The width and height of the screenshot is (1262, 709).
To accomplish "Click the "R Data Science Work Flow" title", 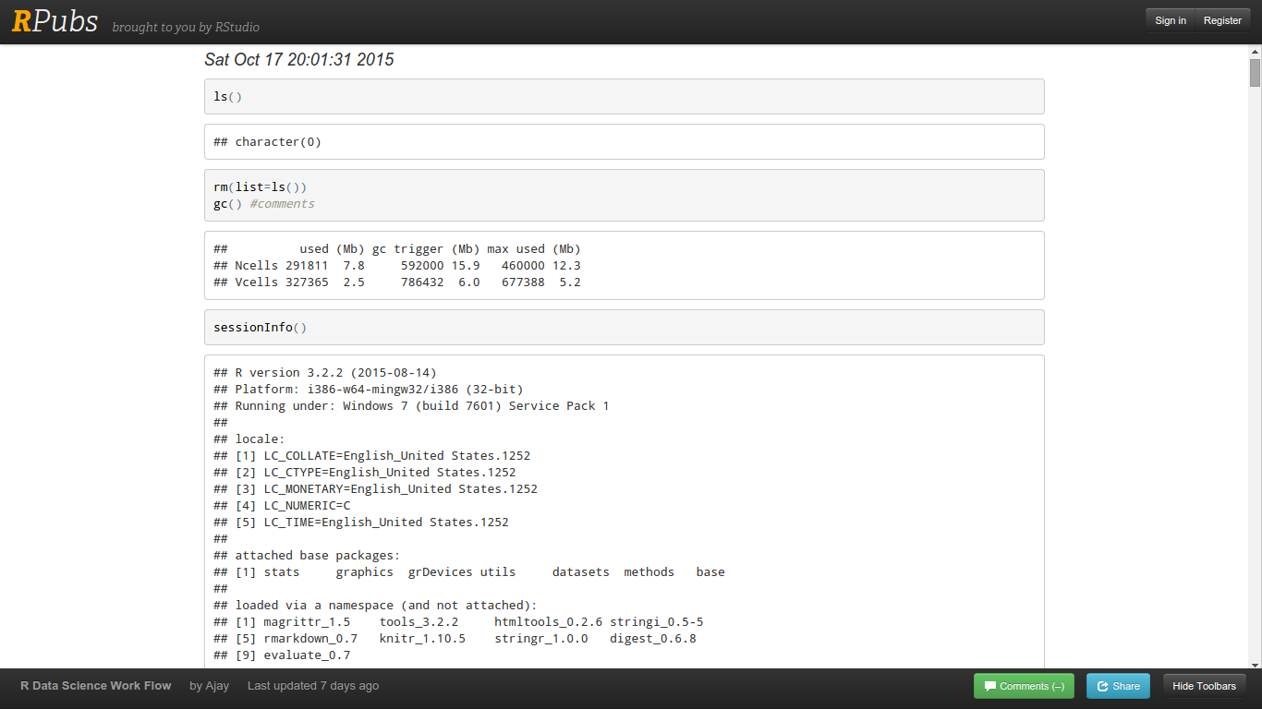I will pos(96,686).
